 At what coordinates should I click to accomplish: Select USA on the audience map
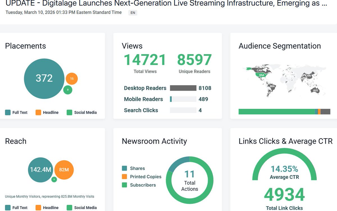(261, 75)
